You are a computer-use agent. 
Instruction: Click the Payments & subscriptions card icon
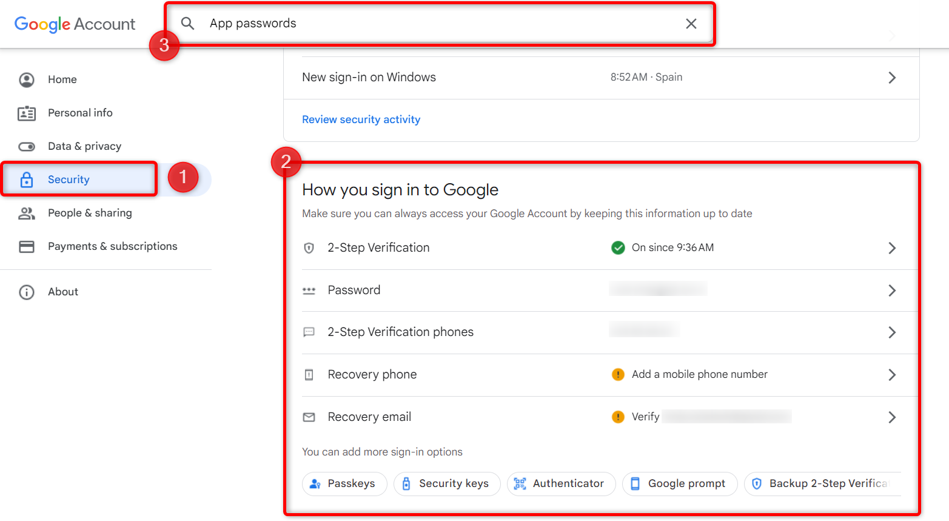click(27, 247)
